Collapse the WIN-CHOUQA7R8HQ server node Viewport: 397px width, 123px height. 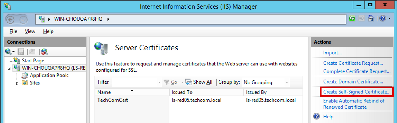(10, 68)
